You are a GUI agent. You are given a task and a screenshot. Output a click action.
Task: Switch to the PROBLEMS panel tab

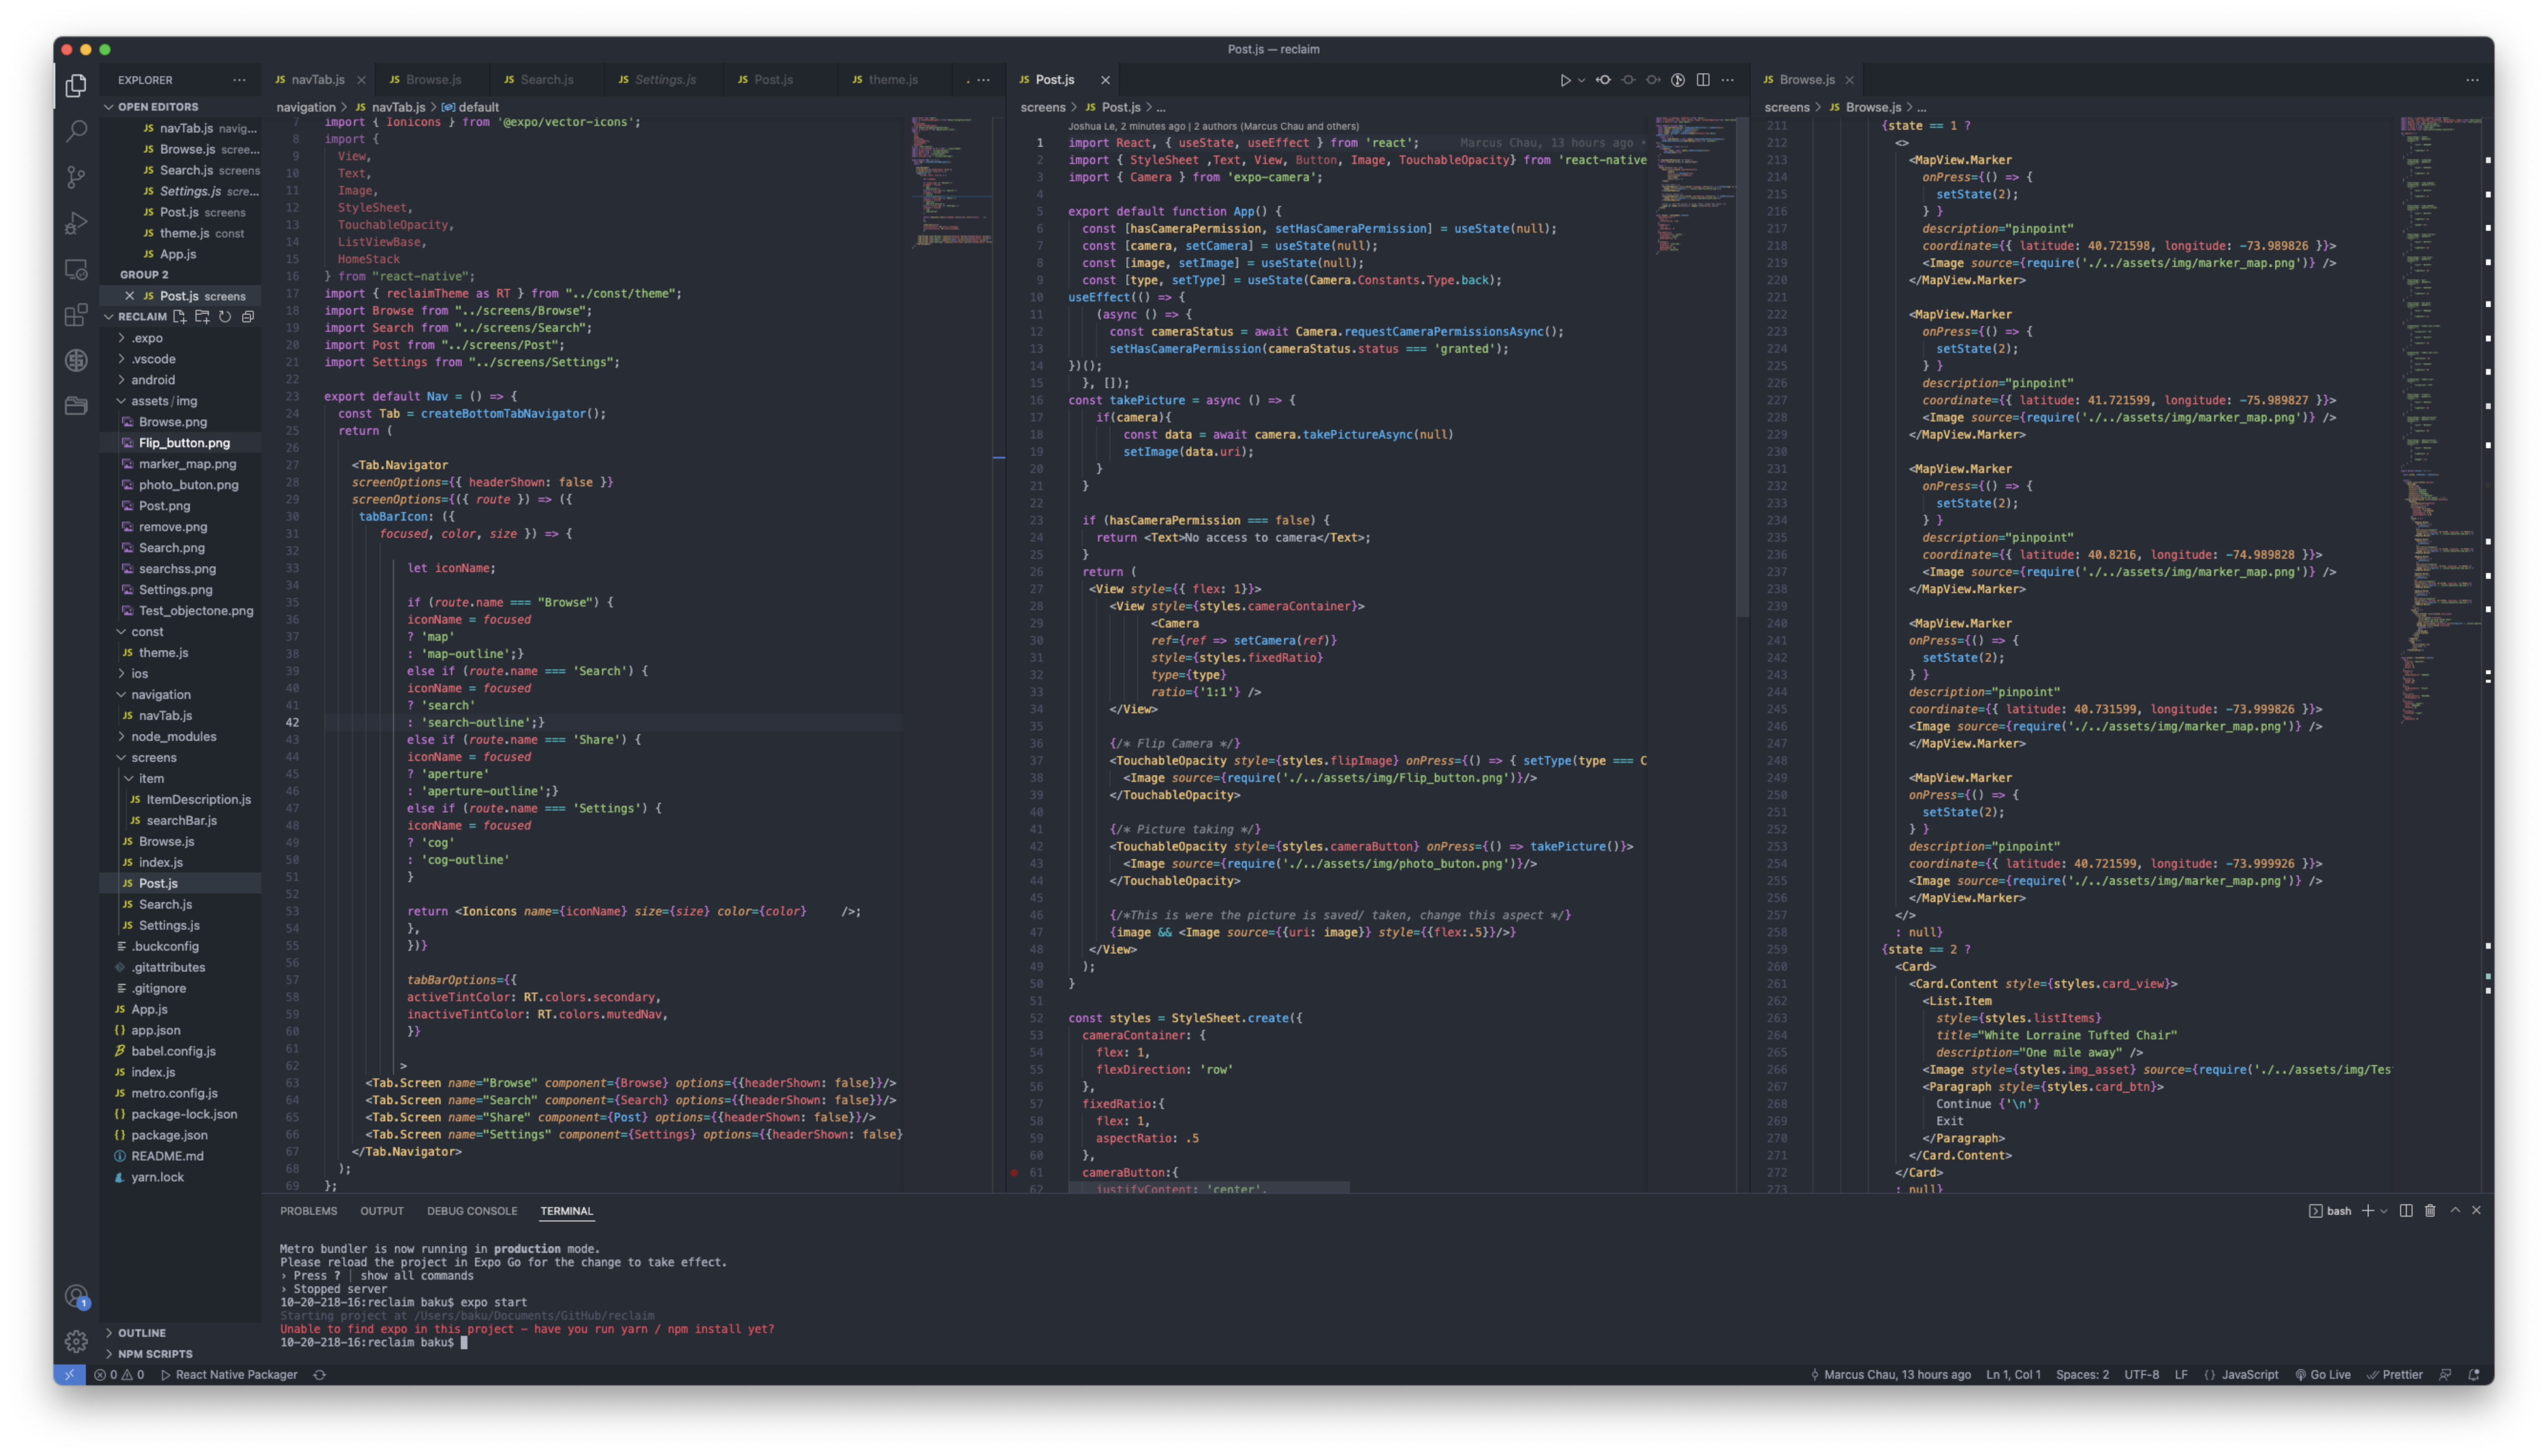[x=308, y=1211]
